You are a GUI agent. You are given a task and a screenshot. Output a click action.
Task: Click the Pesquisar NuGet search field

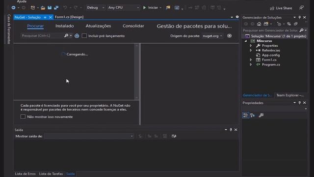(x=42, y=36)
